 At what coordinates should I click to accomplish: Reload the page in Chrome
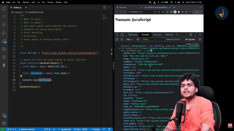coord(124,12)
